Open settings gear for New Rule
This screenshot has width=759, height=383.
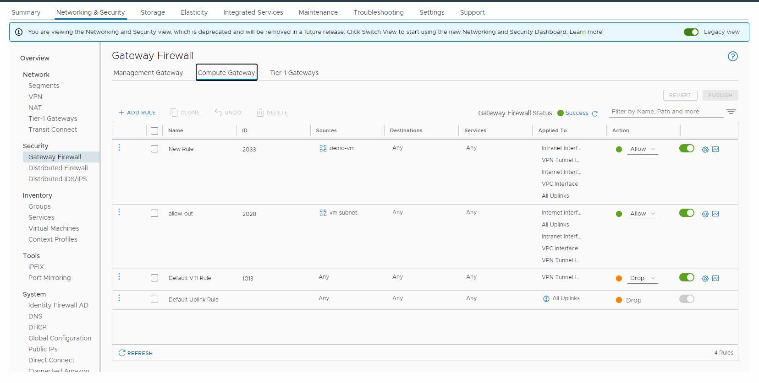click(705, 150)
